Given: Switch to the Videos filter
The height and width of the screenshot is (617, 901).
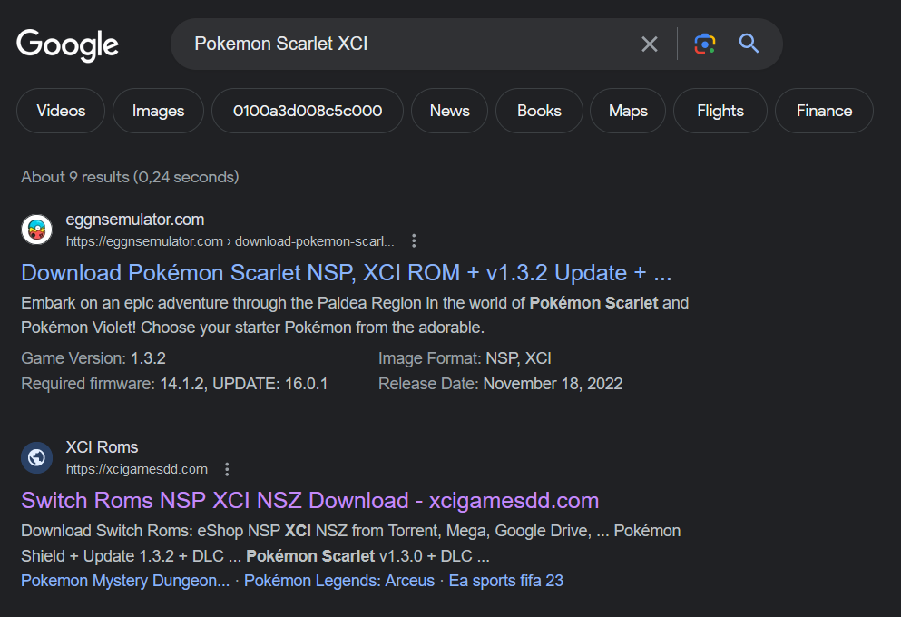Looking at the screenshot, I should click(x=61, y=111).
